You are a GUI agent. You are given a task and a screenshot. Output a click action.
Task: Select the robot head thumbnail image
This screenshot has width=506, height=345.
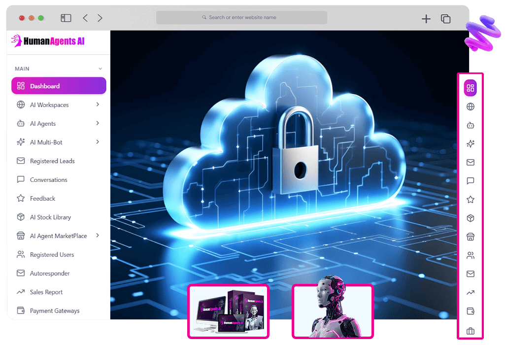pyautogui.click(x=333, y=311)
